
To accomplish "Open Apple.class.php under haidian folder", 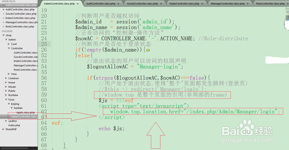I will (x=25, y=112).
